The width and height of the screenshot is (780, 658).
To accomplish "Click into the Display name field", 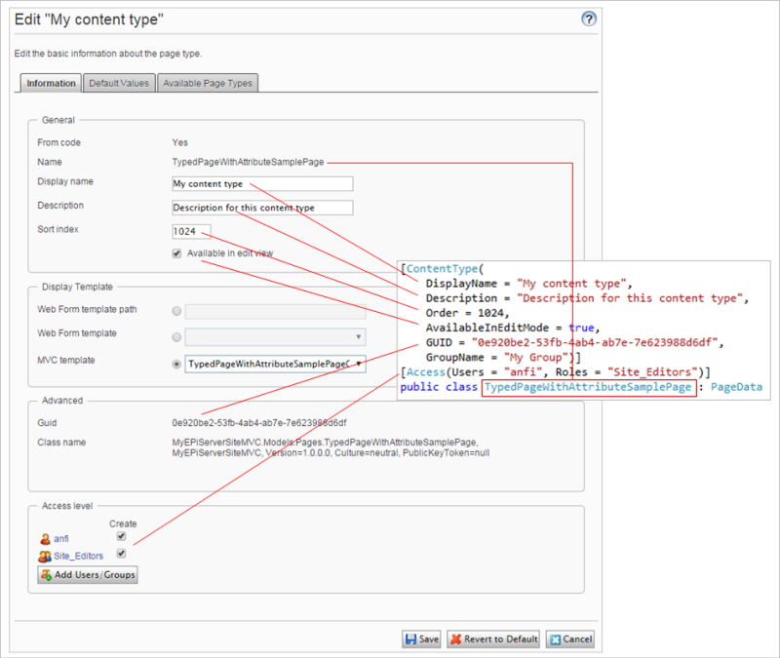I will [261, 183].
